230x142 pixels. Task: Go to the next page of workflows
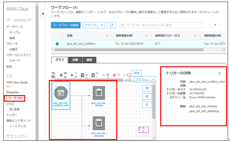tap(221, 25)
